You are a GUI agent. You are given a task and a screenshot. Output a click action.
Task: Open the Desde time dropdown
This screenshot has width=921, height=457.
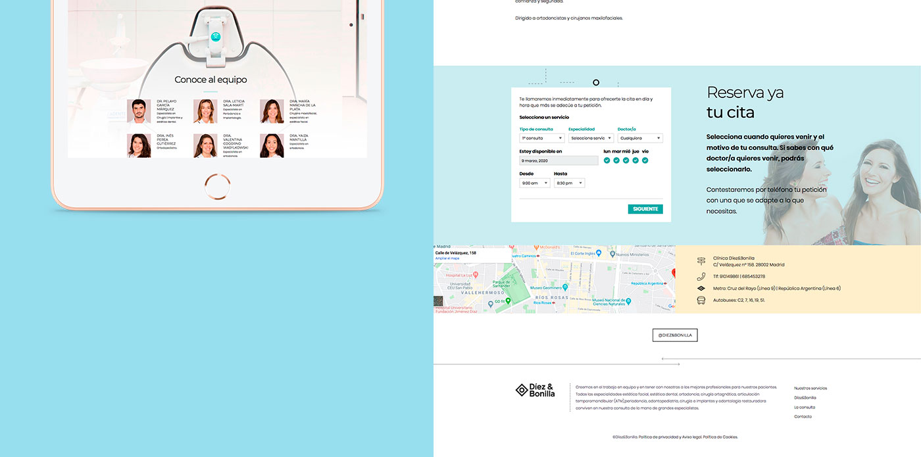click(535, 183)
